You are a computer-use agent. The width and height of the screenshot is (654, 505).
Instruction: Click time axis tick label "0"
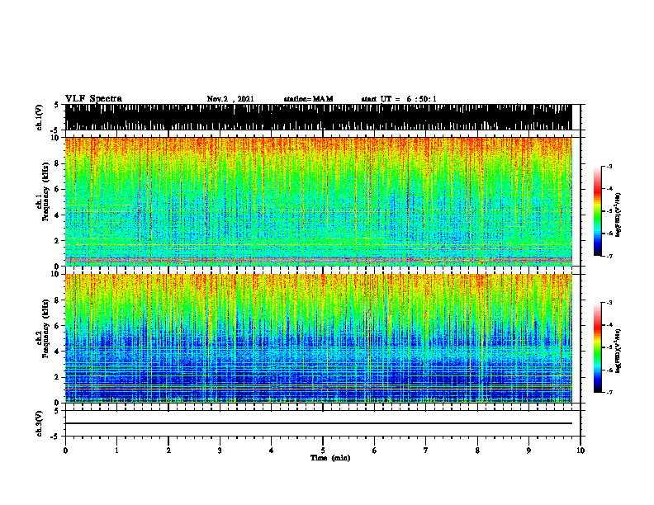pyautogui.click(x=65, y=451)
